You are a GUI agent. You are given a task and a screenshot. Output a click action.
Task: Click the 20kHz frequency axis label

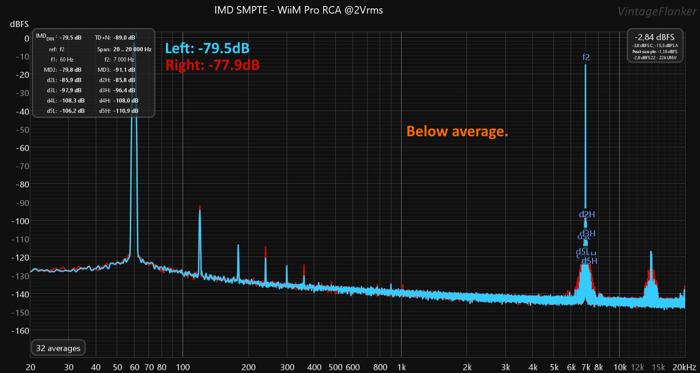684,366
